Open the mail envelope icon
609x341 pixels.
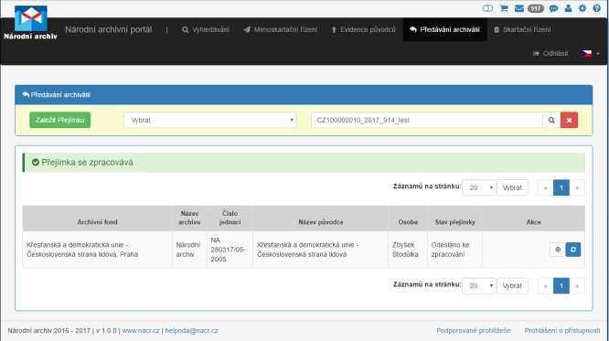[x=518, y=8]
